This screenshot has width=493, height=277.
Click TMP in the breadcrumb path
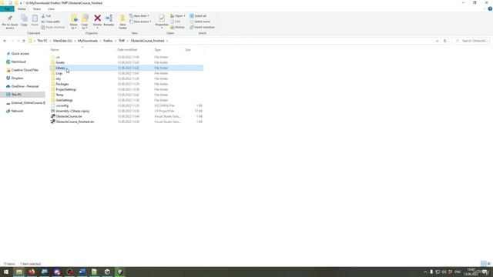pos(122,41)
